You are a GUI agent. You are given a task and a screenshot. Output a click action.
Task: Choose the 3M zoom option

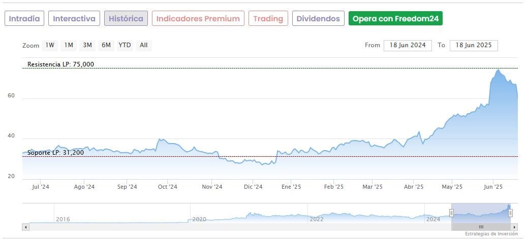(x=87, y=45)
